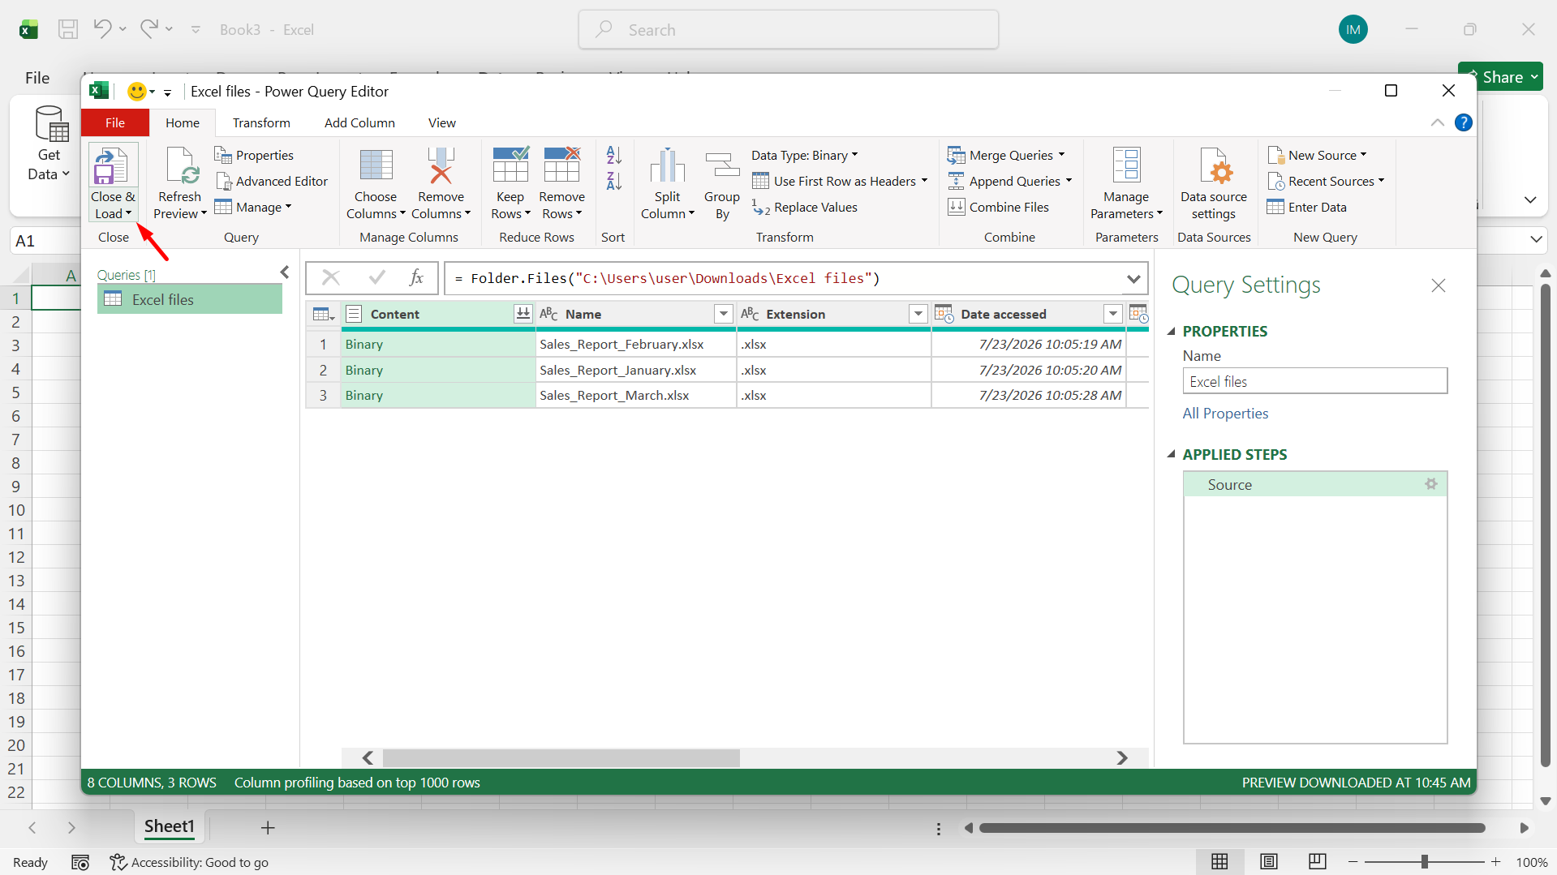This screenshot has width=1557, height=875.
Task: Cancel the formula bar edit
Action: point(331,278)
